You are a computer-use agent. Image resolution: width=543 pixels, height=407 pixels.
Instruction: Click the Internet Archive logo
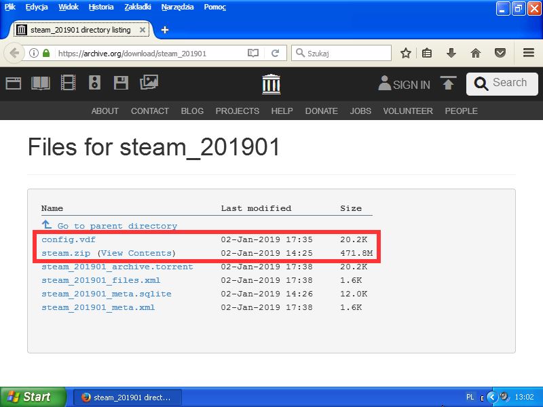271,84
